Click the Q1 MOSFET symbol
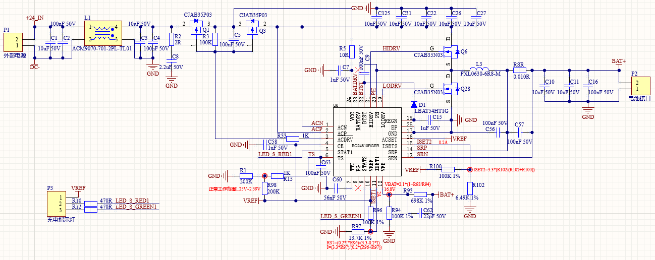The width and height of the screenshot is (655, 260). 196,30
